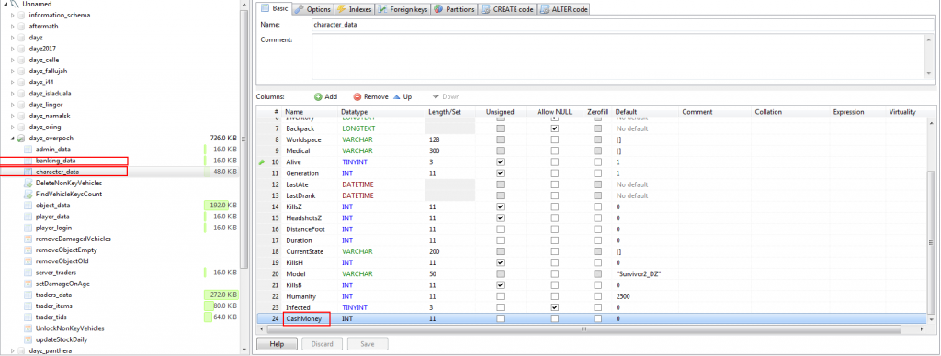Toggle Allow NULL checkbox for Backpack column
Screen dimensions: 941x356
(555, 128)
